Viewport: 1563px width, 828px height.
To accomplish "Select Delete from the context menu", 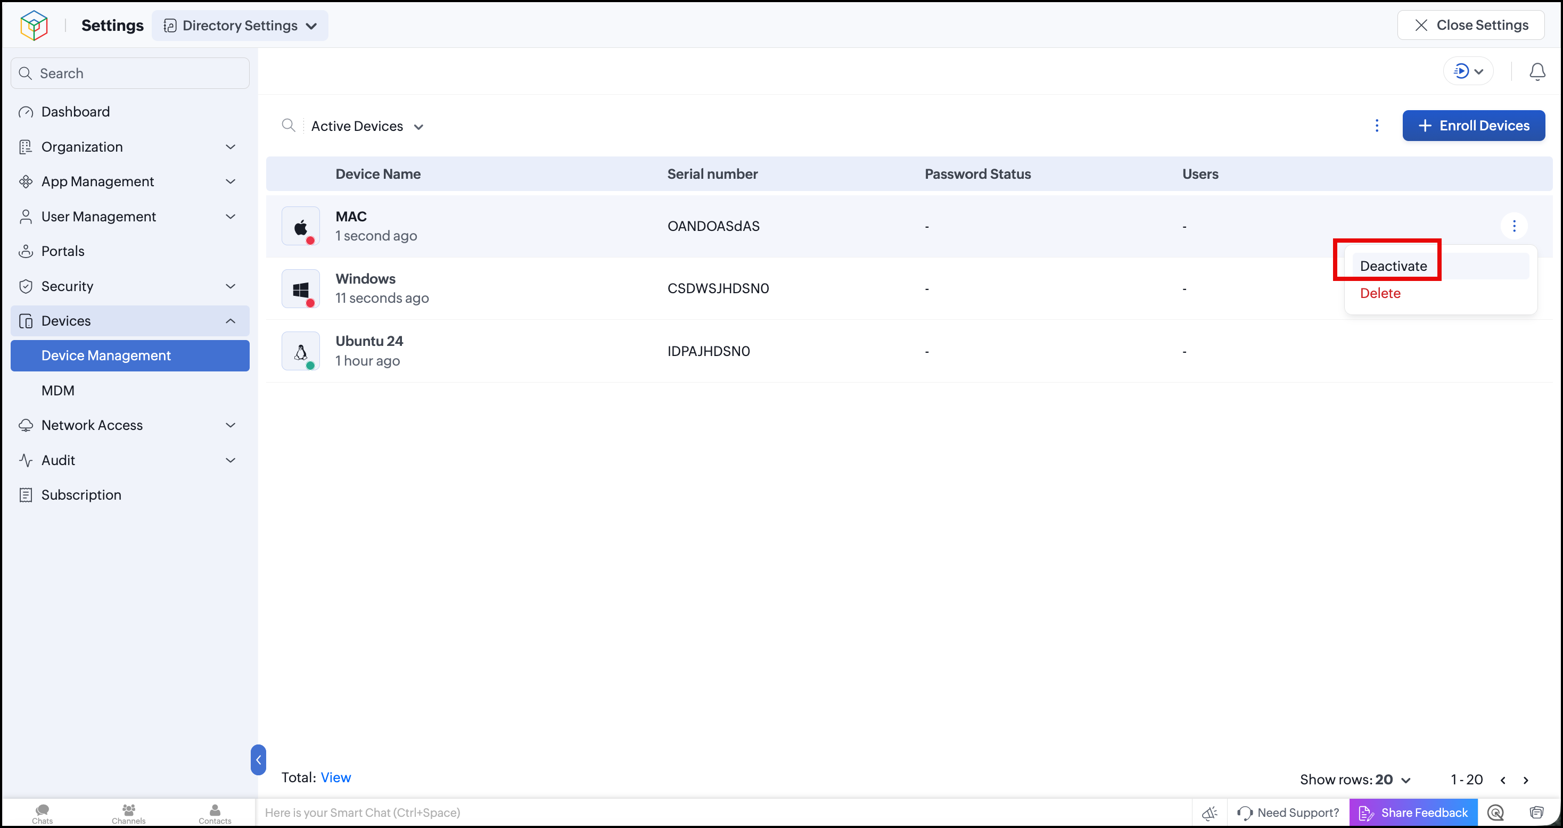I will pyautogui.click(x=1440, y=294).
